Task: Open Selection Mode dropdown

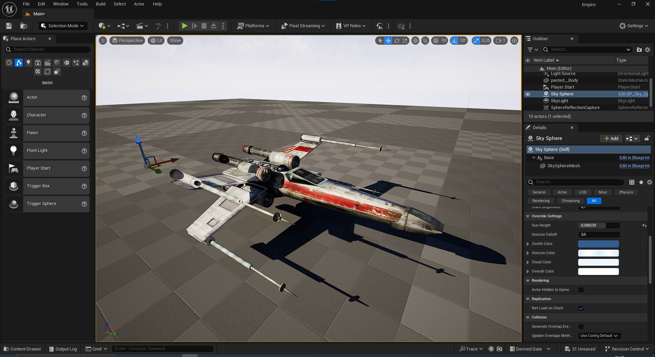Action: [x=63, y=26]
